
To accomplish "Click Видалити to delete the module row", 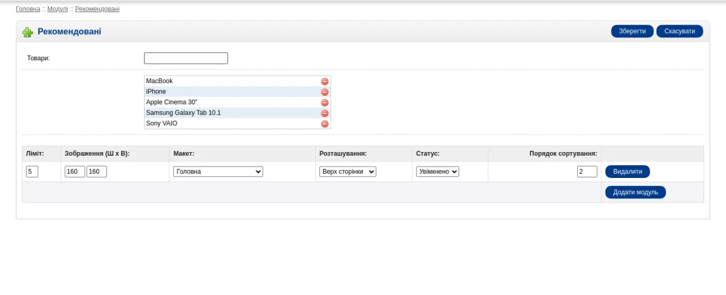I will [x=627, y=172].
